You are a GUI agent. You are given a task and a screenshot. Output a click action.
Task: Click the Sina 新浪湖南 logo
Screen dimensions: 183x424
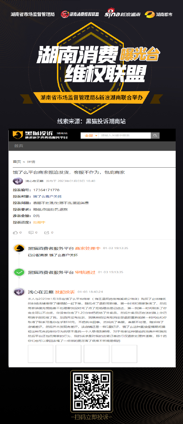(123, 14)
